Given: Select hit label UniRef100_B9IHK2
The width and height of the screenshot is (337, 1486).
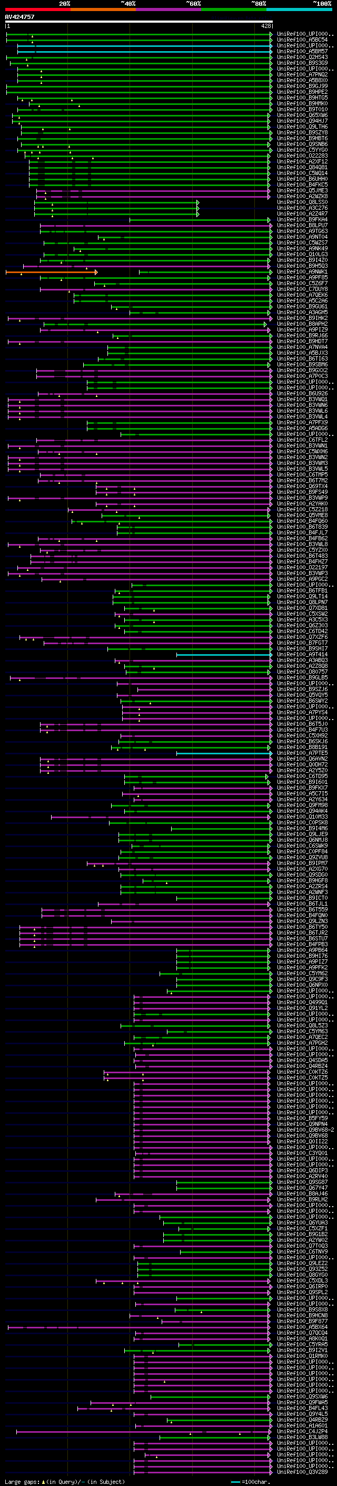Looking at the screenshot, I should (x=302, y=318).
